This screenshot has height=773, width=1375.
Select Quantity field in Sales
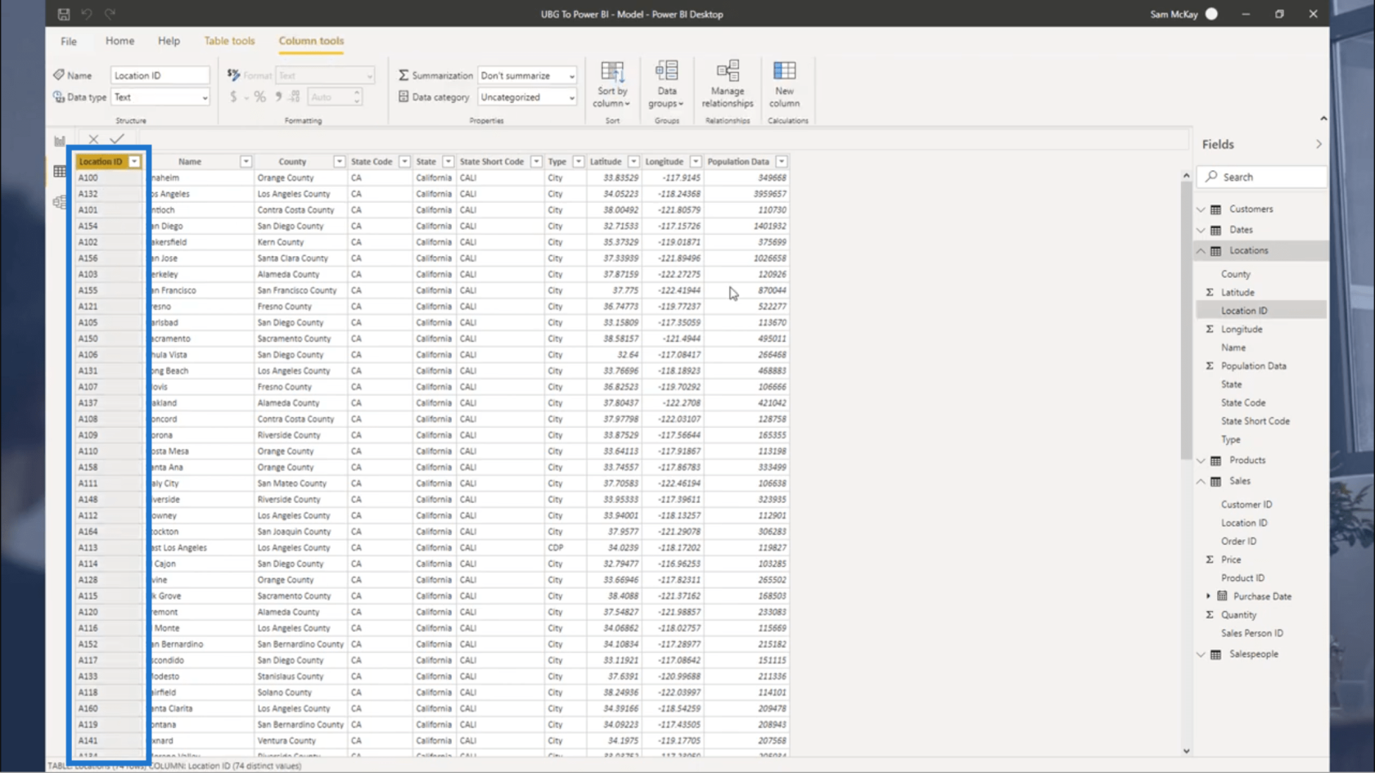pos(1238,615)
